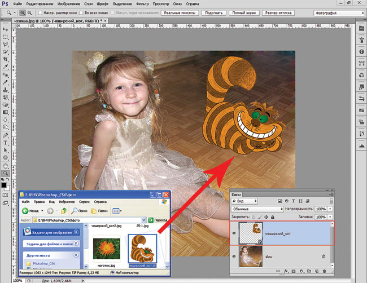This screenshot has height=283, width=367.
Task: Click 'Реальные пикселы' button
Action: click(180, 13)
